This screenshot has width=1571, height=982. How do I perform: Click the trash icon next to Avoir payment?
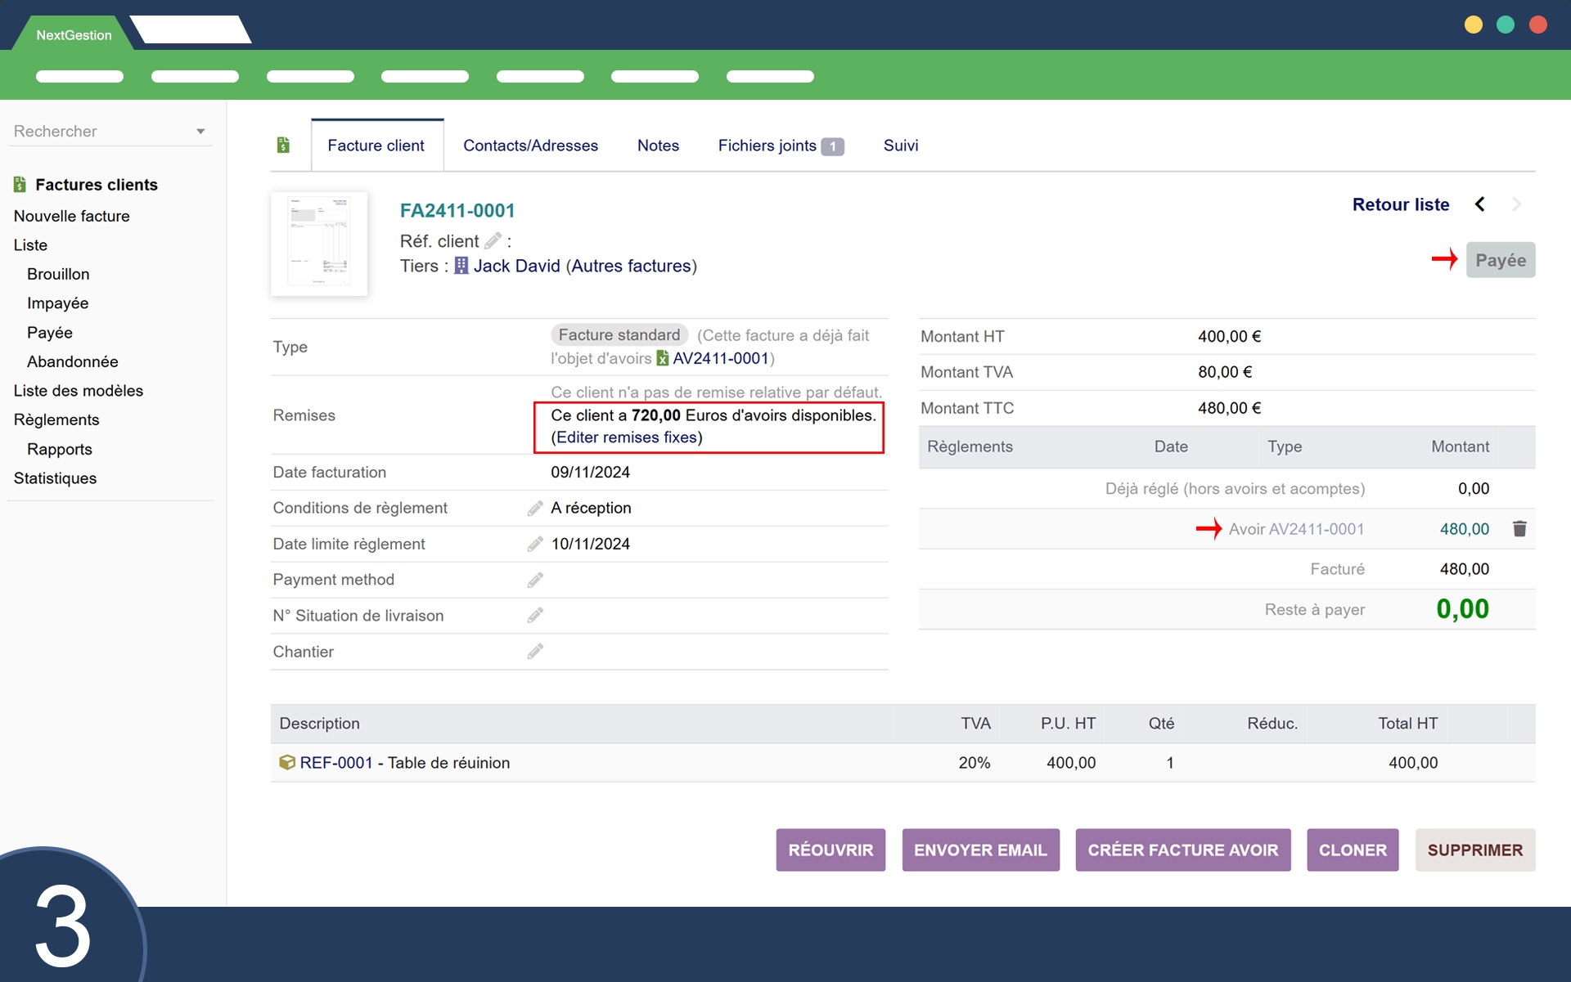tap(1519, 529)
